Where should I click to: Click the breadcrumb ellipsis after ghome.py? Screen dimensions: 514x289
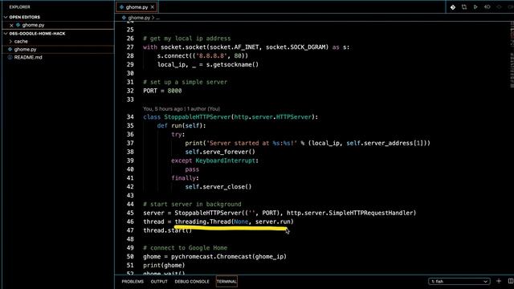pyautogui.click(x=157, y=18)
